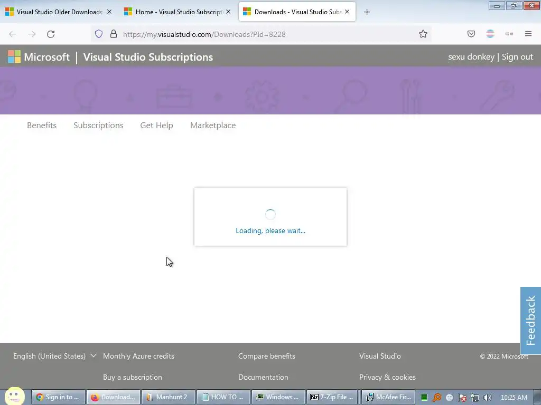The image size is (541, 405).
Task: Open the Subscriptions menu item
Action: point(98,126)
